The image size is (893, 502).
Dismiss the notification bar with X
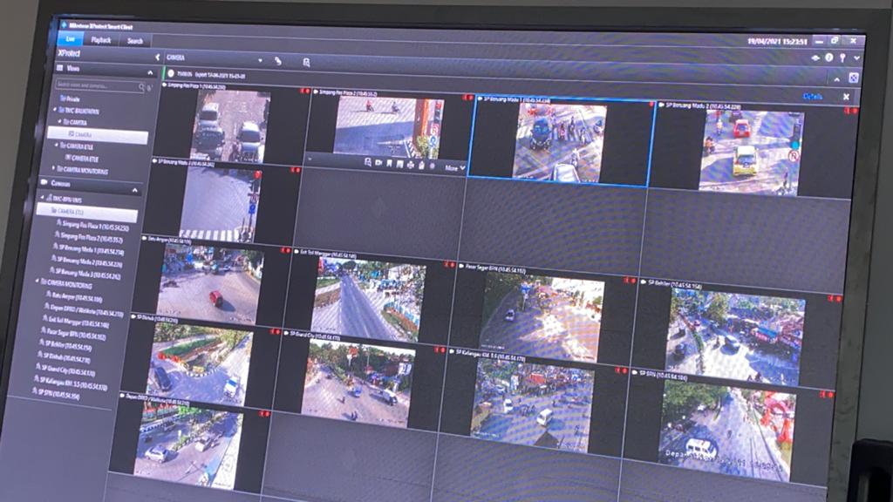(845, 97)
